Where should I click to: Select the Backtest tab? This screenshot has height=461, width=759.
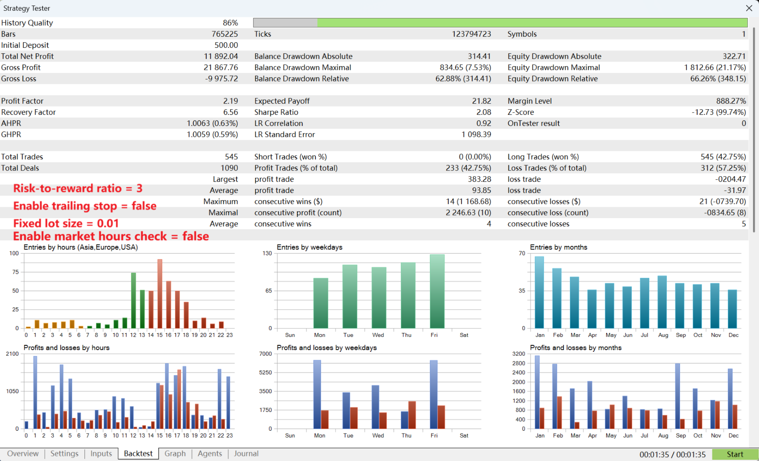pyautogui.click(x=138, y=454)
